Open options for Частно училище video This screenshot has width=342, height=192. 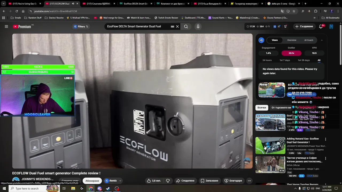(x=325, y=158)
